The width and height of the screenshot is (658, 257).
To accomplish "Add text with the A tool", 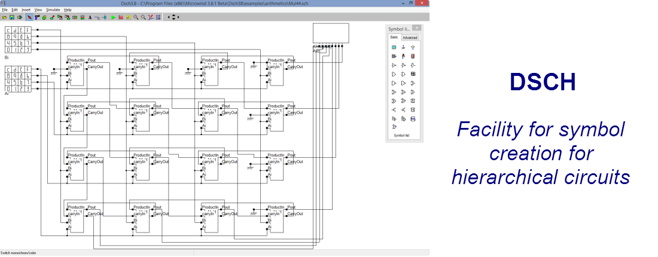I will click(x=90, y=17).
